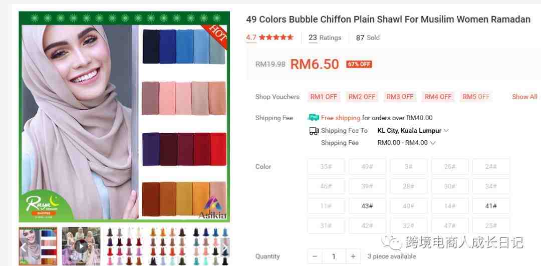Expand KL City, Kuala Lumpur location dropdown

413,131
